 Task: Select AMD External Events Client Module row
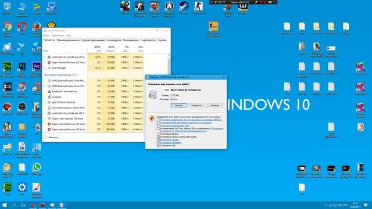coord(94,81)
